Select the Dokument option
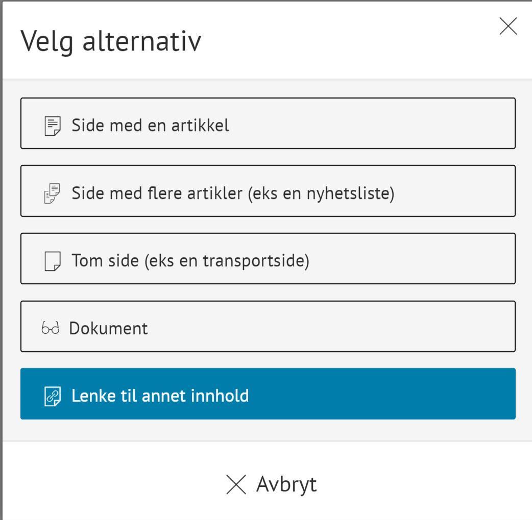Image resolution: width=532 pixels, height=520 pixels. click(268, 326)
